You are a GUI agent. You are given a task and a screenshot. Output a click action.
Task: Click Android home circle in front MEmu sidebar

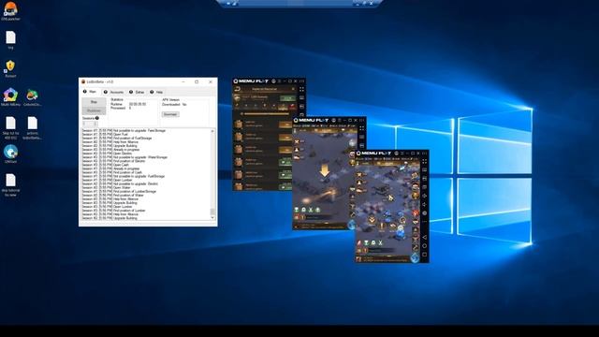click(x=424, y=245)
